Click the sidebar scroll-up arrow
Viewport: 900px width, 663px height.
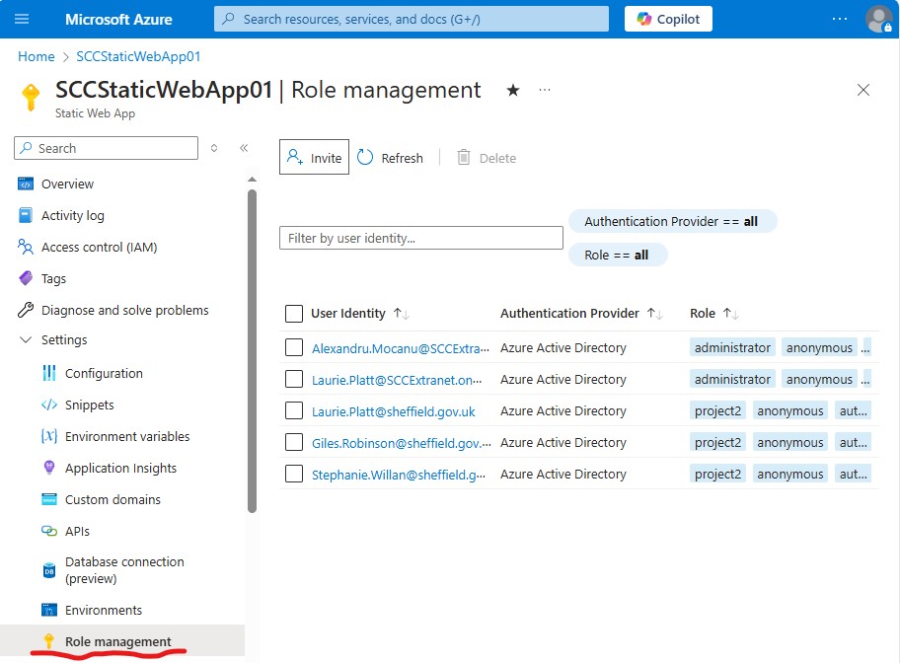click(x=252, y=180)
